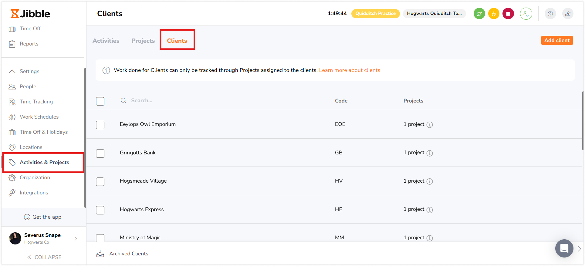Start a break with the coffee cup button
585x266 pixels.
pyautogui.click(x=494, y=14)
